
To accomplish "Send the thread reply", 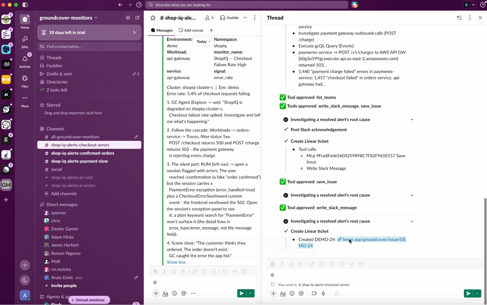I will coord(468,294).
